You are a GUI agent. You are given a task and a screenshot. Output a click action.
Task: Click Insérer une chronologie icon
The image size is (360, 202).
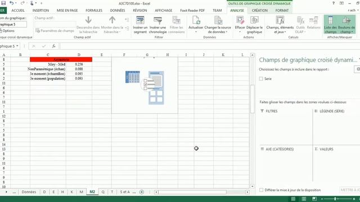(157, 20)
